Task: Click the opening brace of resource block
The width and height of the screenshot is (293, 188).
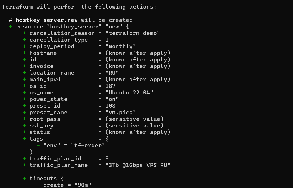Action: click(128, 27)
